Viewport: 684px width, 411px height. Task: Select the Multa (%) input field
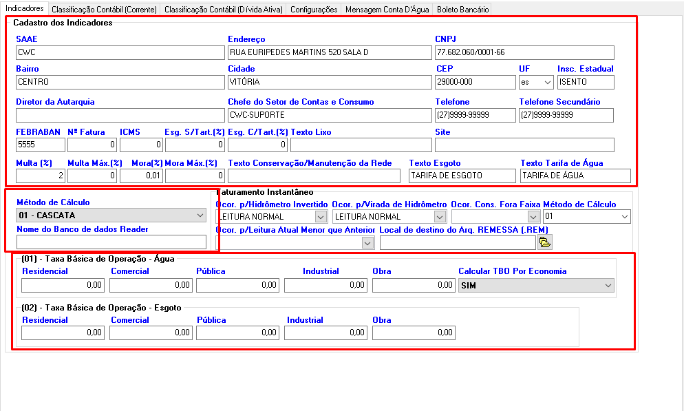click(x=41, y=176)
